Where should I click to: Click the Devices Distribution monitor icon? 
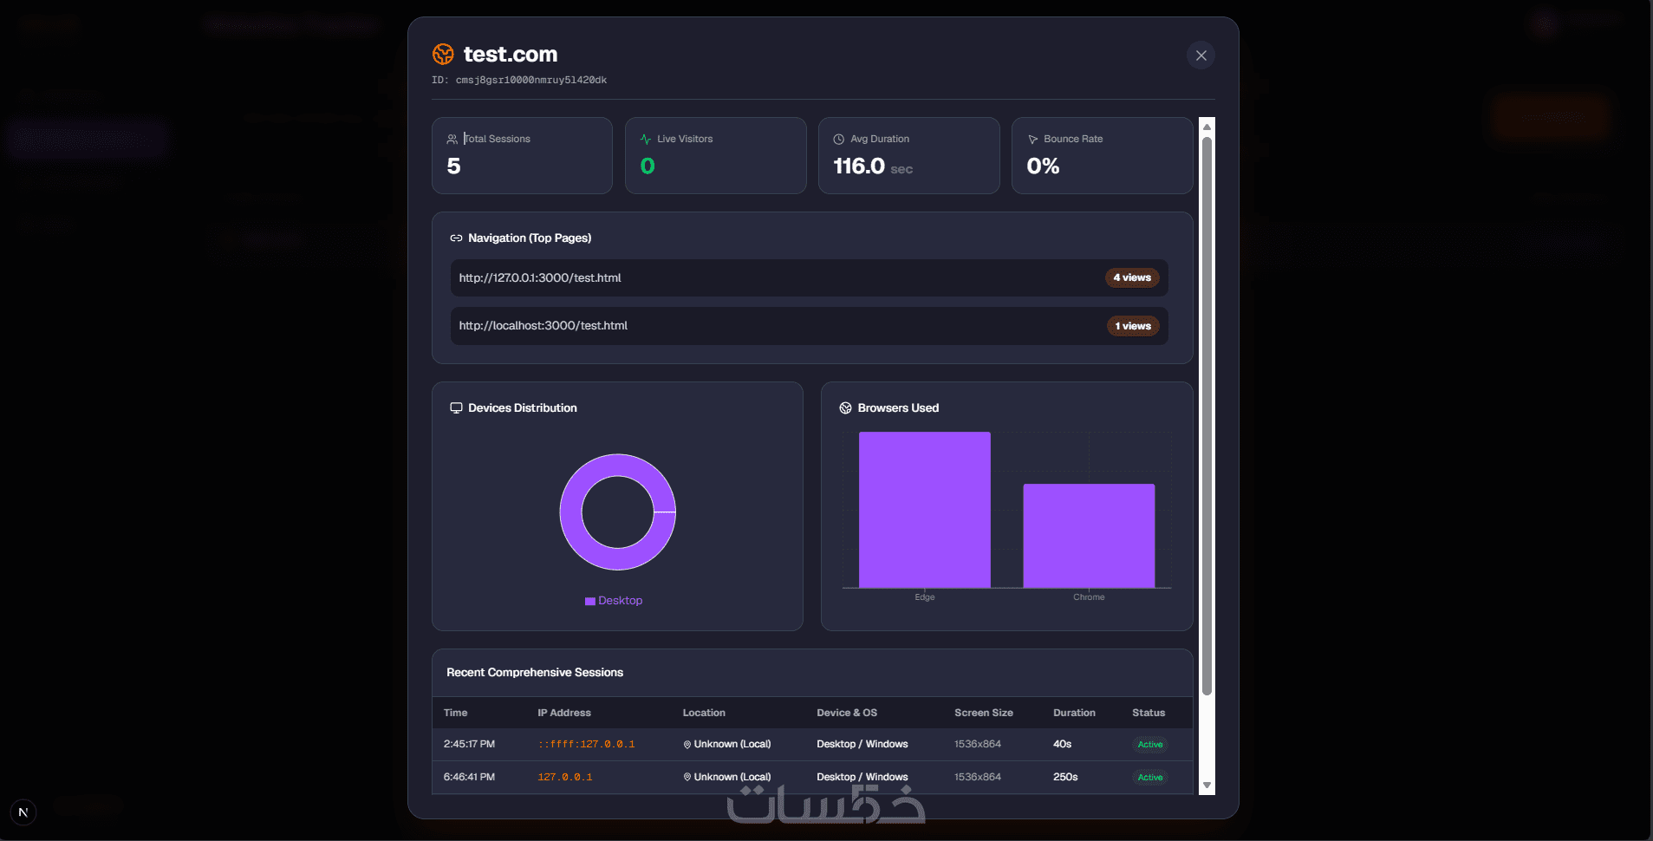pos(456,407)
